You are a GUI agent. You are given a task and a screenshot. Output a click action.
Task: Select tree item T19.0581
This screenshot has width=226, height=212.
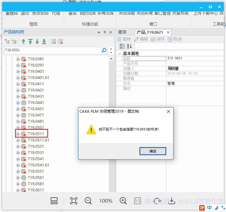click(x=36, y=184)
